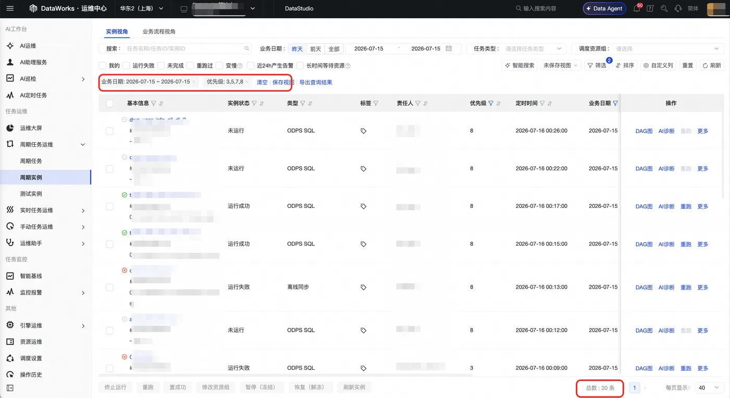Click the tag icon in first row
Screen dimensions: 730x398
[x=363, y=131]
